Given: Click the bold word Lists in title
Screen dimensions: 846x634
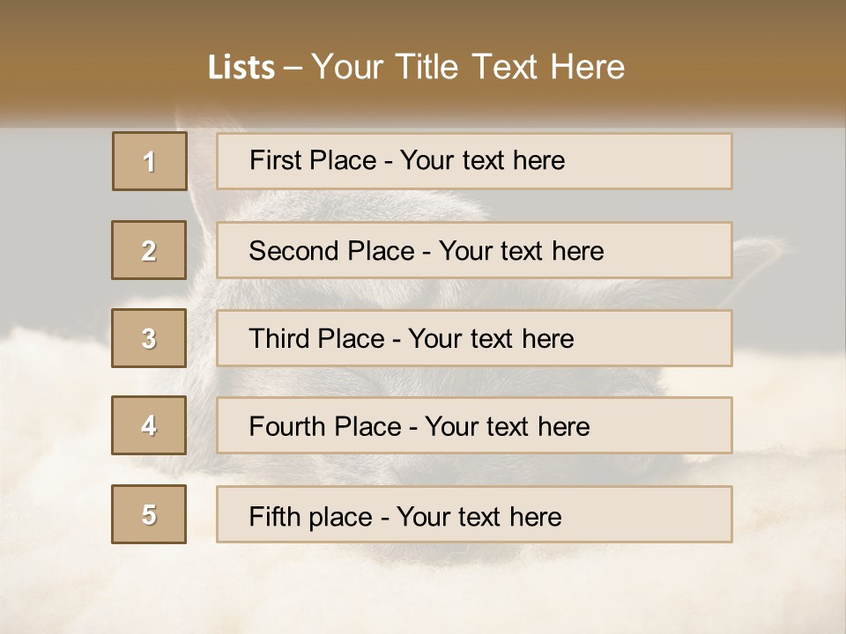Looking at the screenshot, I should [x=241, y=68].
